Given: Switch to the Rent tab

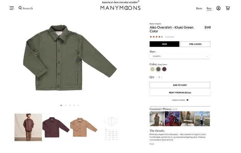Looking at the screenshot, I should [199, 8].
